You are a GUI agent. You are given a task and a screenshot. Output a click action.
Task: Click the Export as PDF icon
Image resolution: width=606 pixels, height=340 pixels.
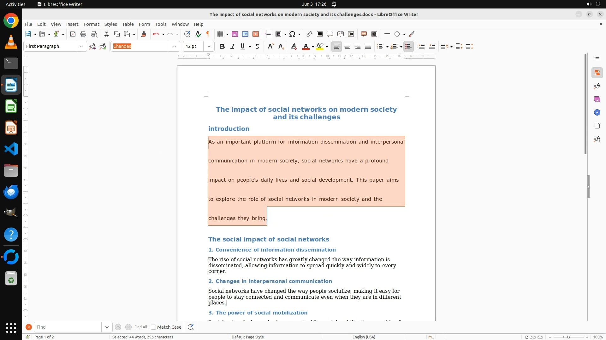73,34
